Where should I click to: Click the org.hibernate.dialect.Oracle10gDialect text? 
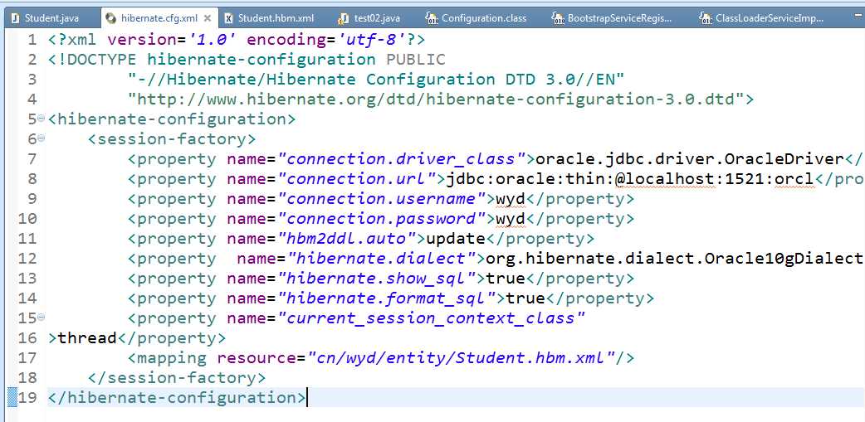point(675,259)
